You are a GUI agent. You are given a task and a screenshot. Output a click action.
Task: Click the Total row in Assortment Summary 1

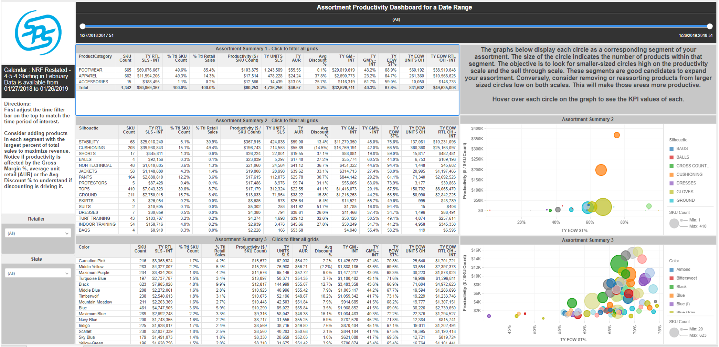click(x=267, y=88)
